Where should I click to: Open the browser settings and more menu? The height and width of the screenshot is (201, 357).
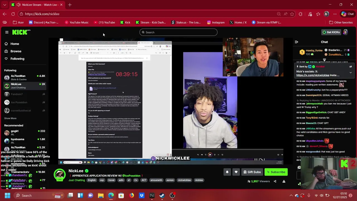click(x=334, y=14)
